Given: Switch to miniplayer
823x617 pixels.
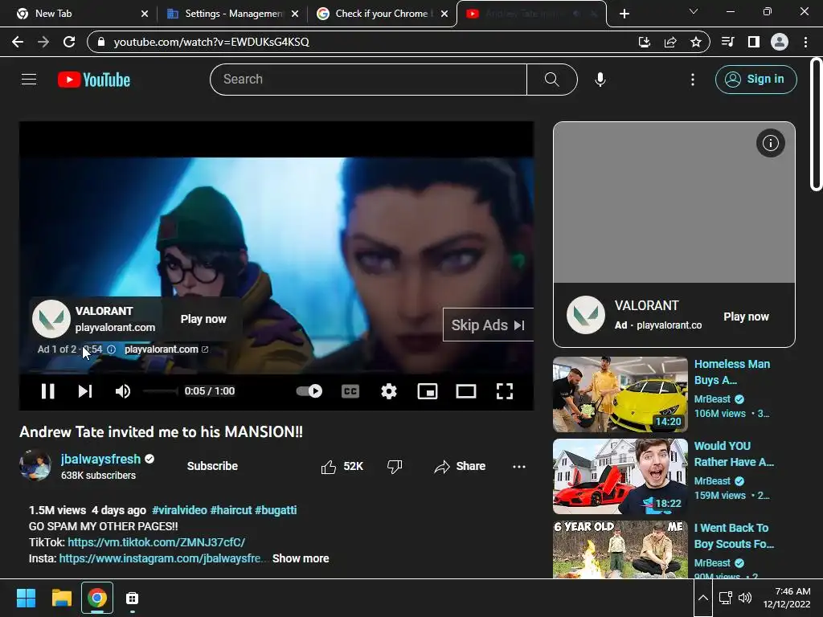Looking at the screenshot, I should pos(428,391).
